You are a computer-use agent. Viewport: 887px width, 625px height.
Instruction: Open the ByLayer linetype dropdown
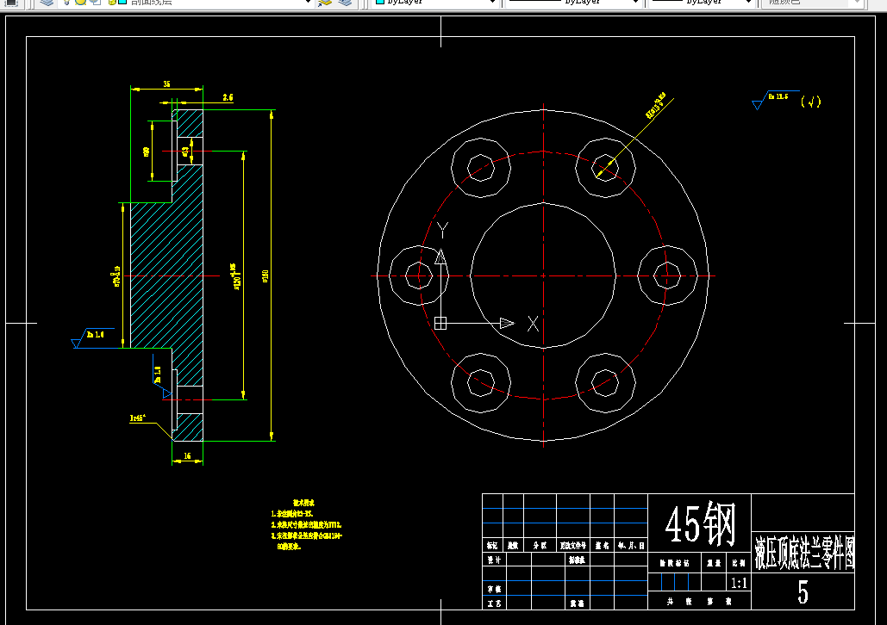tap(572, 2)
